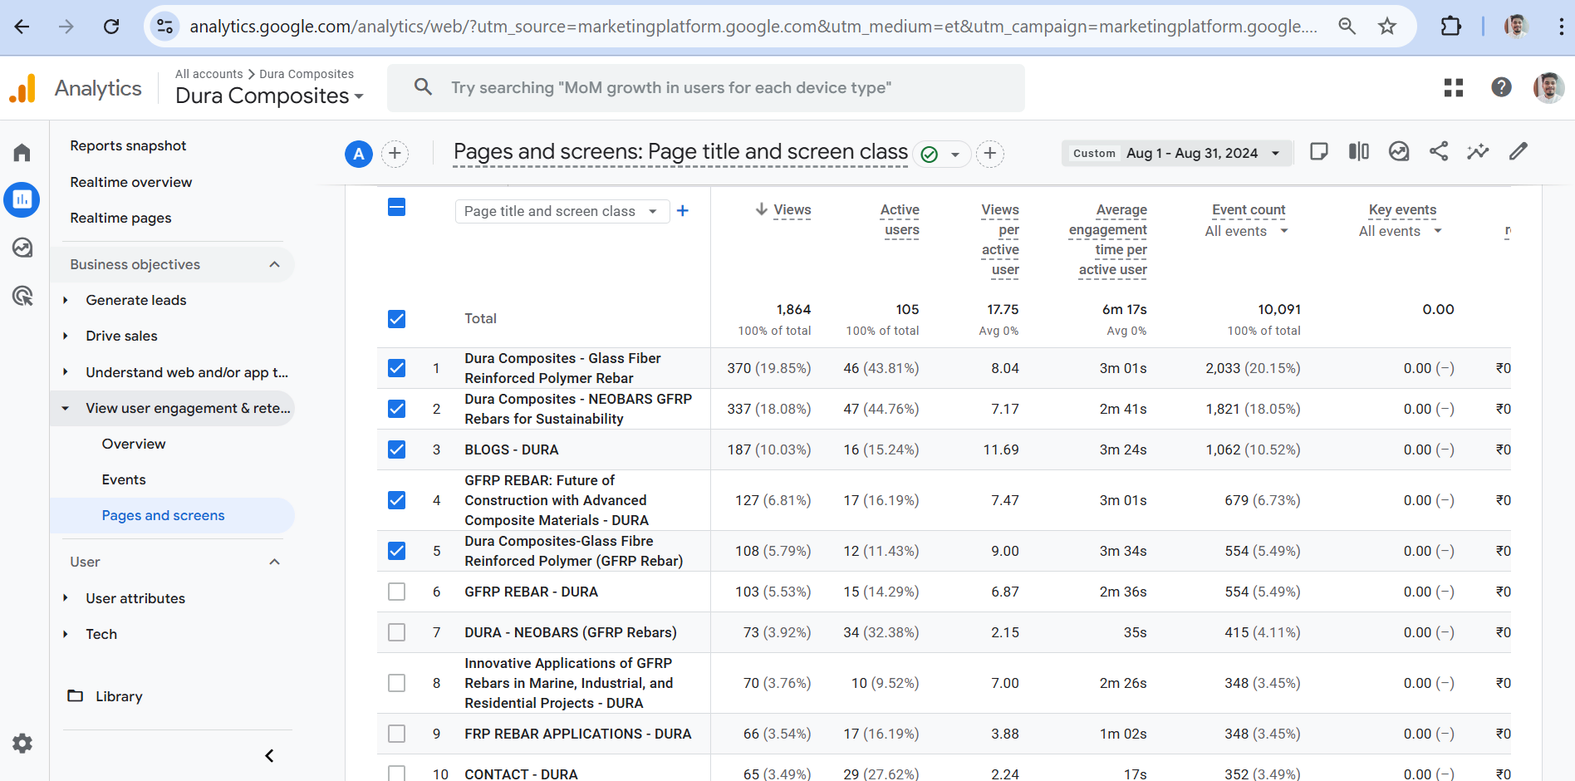
Task: Bookmark this page with the star icon
Action: point(1387,27)
